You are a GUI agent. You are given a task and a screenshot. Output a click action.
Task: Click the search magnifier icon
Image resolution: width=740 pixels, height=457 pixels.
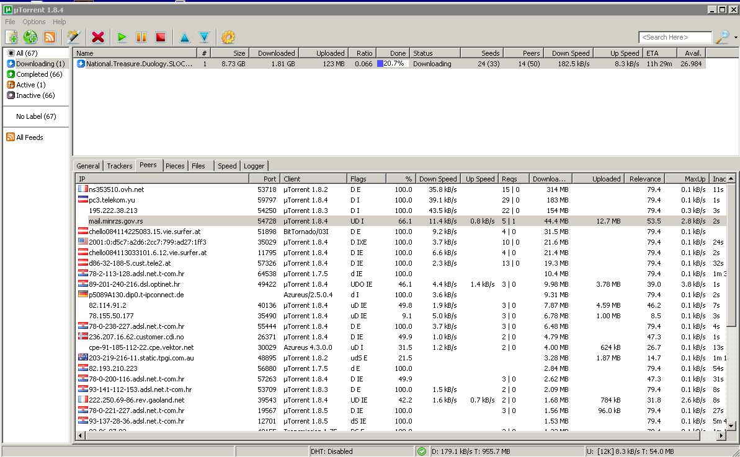[722, 37]
